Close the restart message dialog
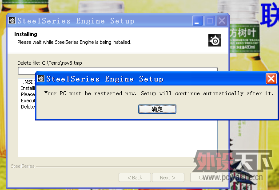Image resolution: width=279 pixels, height=190 pixels. point(271,78)
